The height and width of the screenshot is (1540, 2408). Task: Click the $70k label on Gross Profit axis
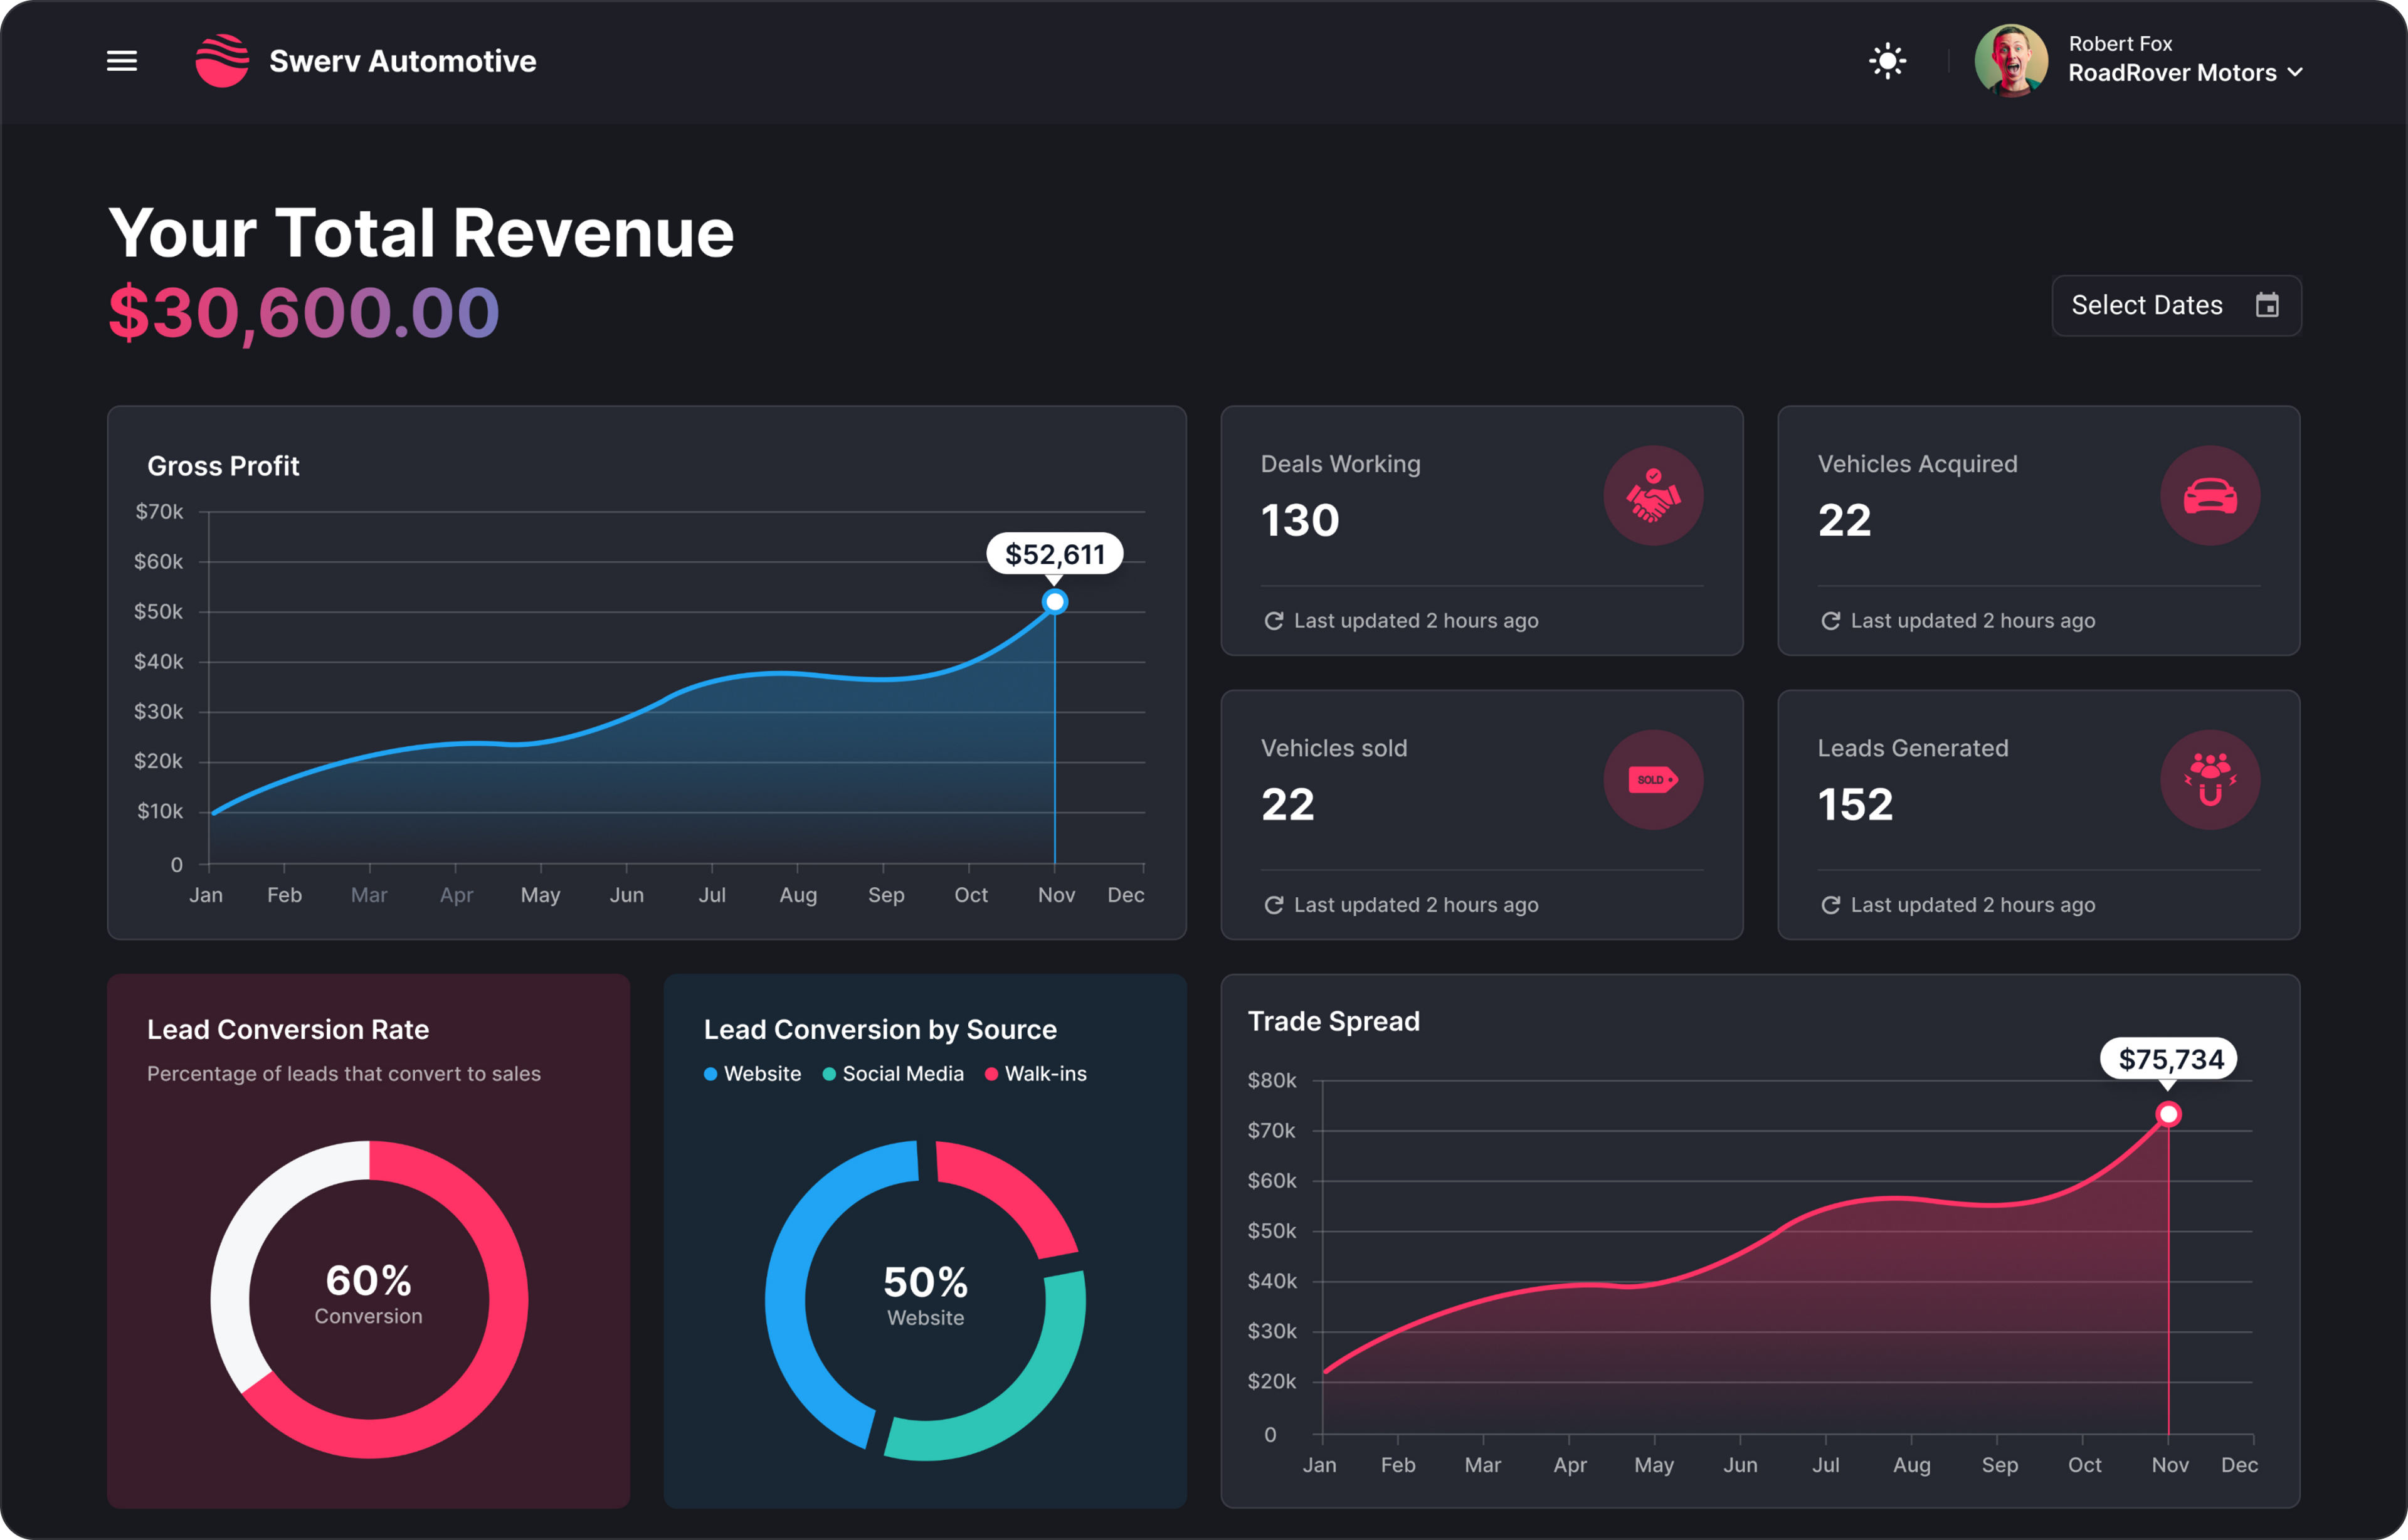[159, 512]
